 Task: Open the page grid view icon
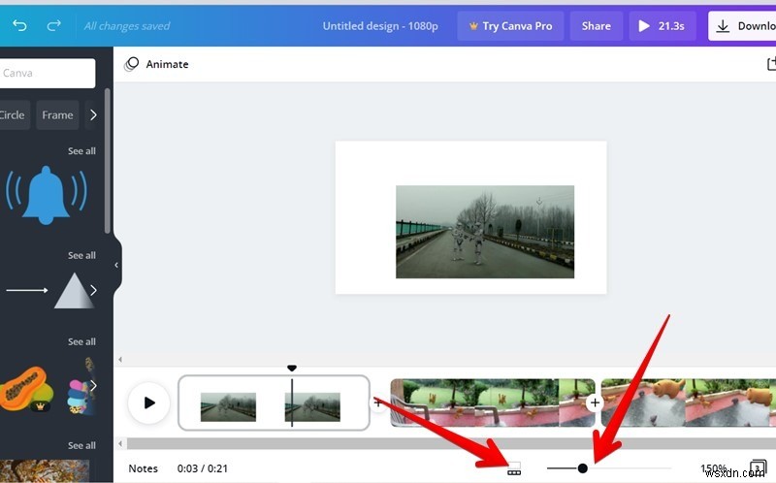(x=758, y=467)
